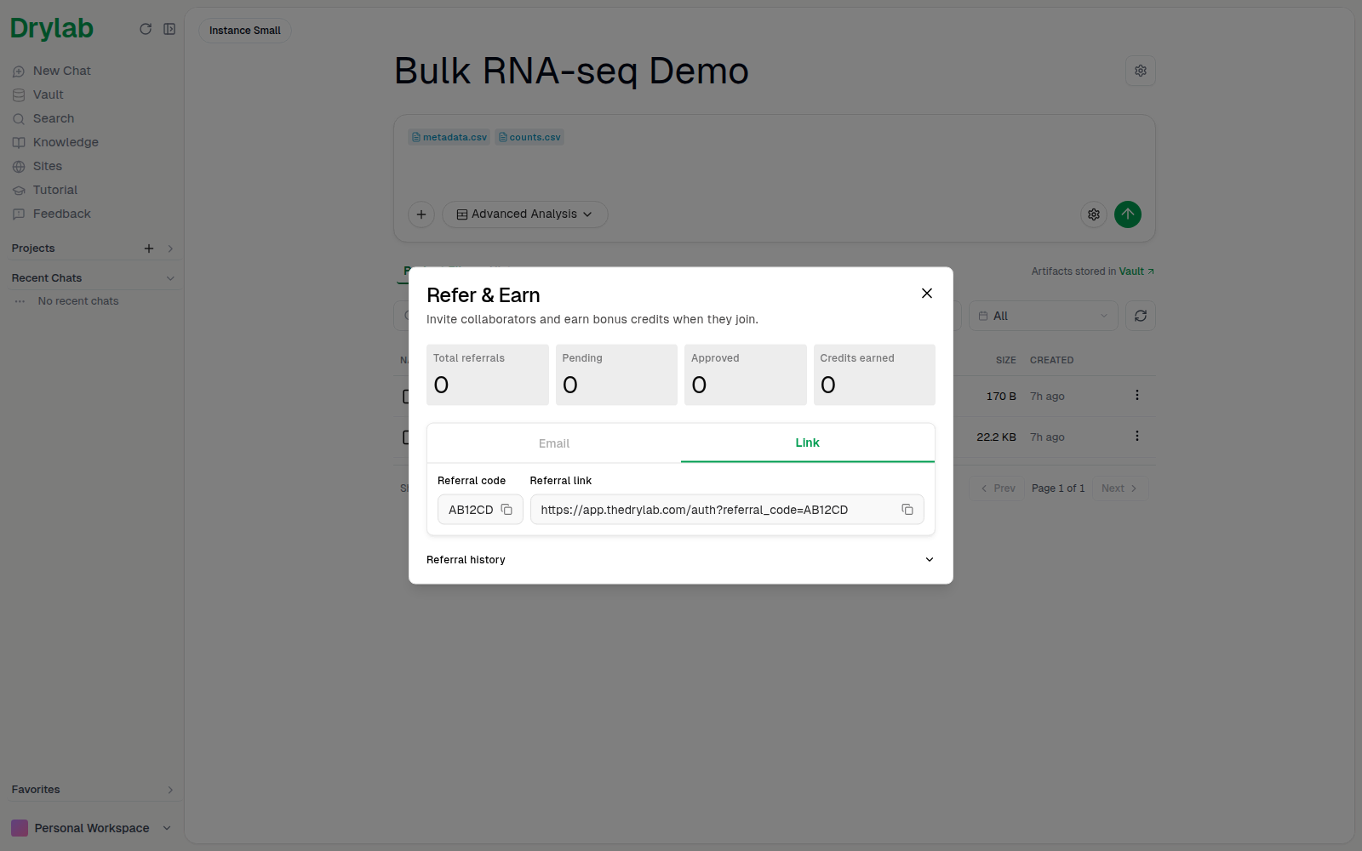Open the Vault link for artifacts
1362x851 pixels.
(1136, 271)
